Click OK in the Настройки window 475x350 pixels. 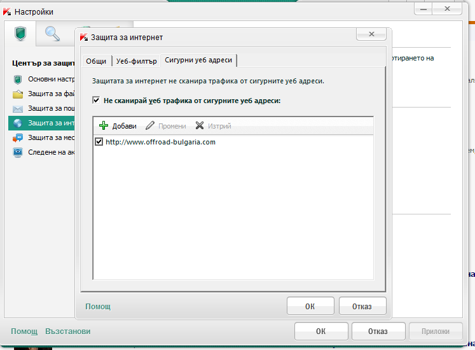pos(321,331)
